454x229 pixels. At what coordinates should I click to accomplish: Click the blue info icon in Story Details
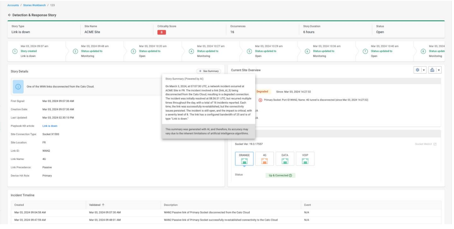point(17,86)
